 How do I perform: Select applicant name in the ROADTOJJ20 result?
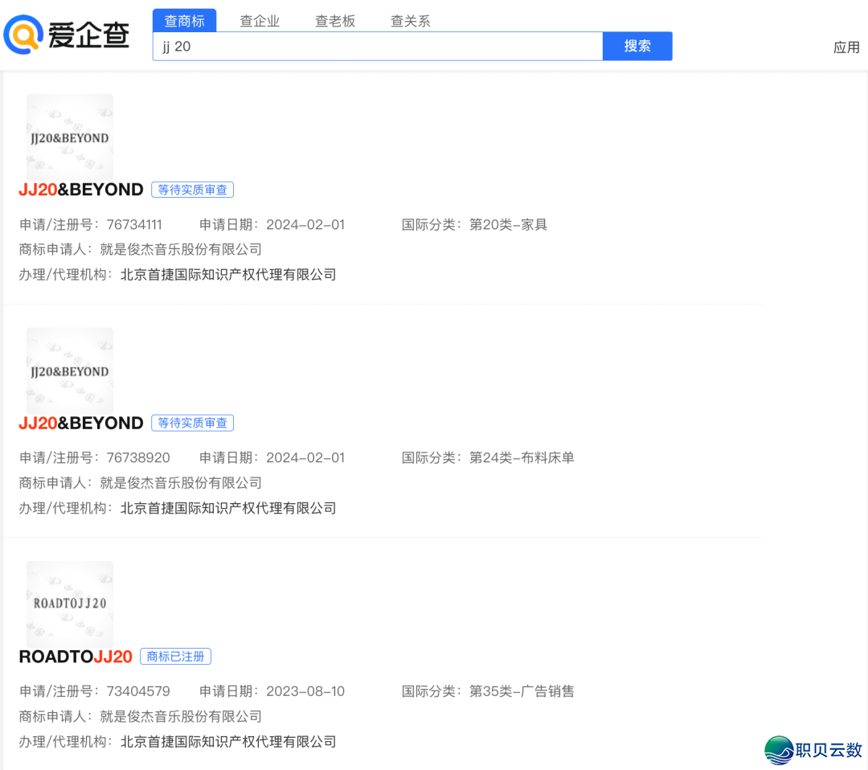(x=181, y=717)
